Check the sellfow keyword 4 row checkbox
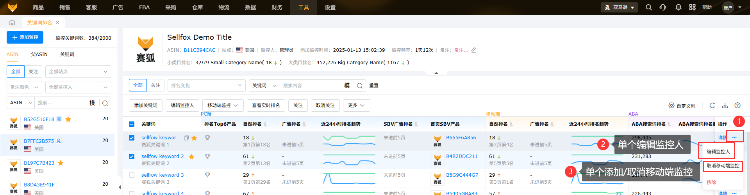Image resolution: width=750 pixels, height=195 pixels. [132, 193]
